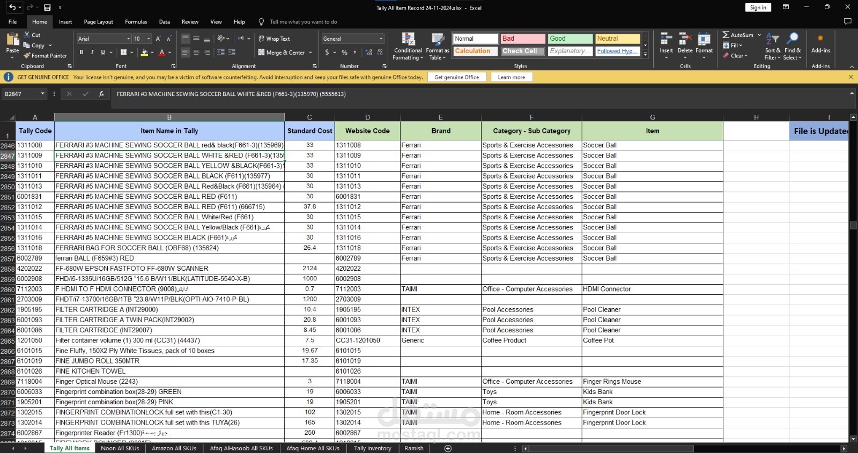Click the Bottom Align icon
Viewport: 858px width, 453px height.
click(207, 39)
